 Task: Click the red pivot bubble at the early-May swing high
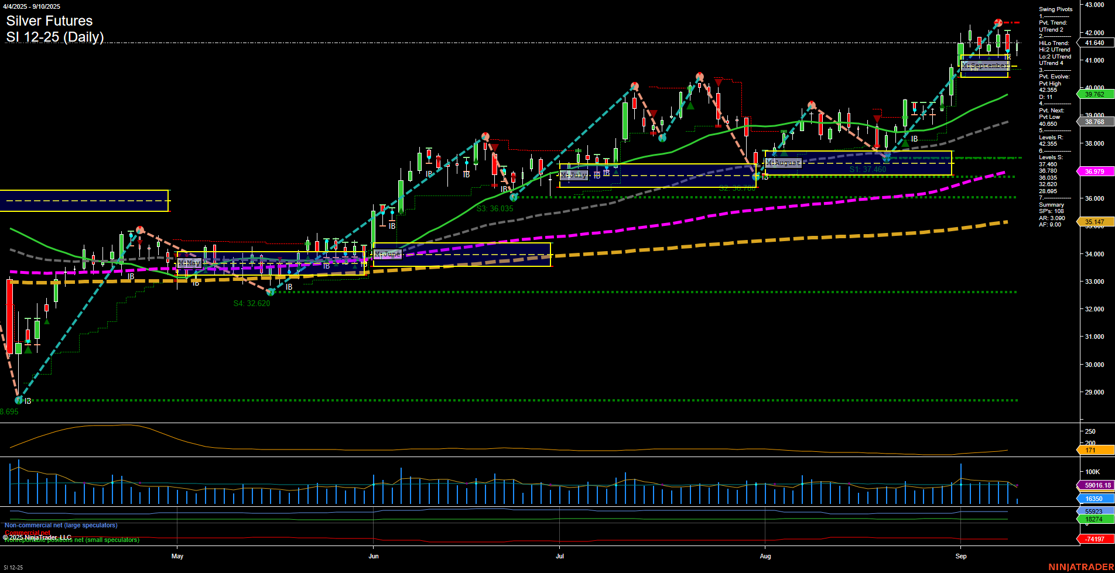(140, 229)
